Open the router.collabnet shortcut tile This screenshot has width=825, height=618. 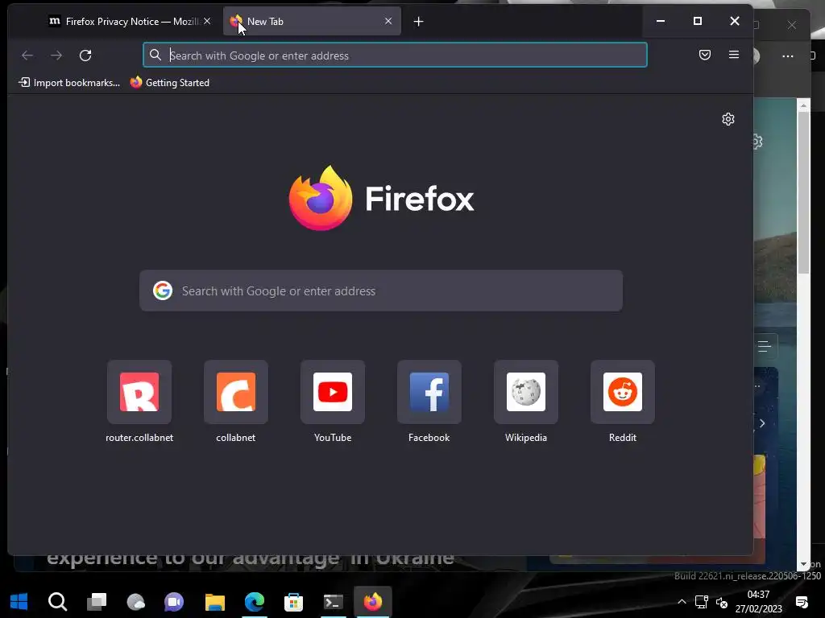pos(139,402)
